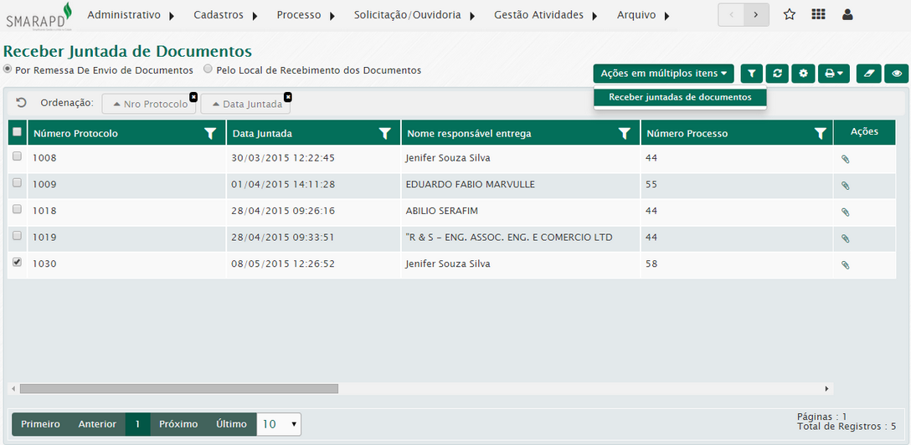Open the gear settings button
Image resolution: width=911 pixels, height=445 pixels.
click(803, 74)
